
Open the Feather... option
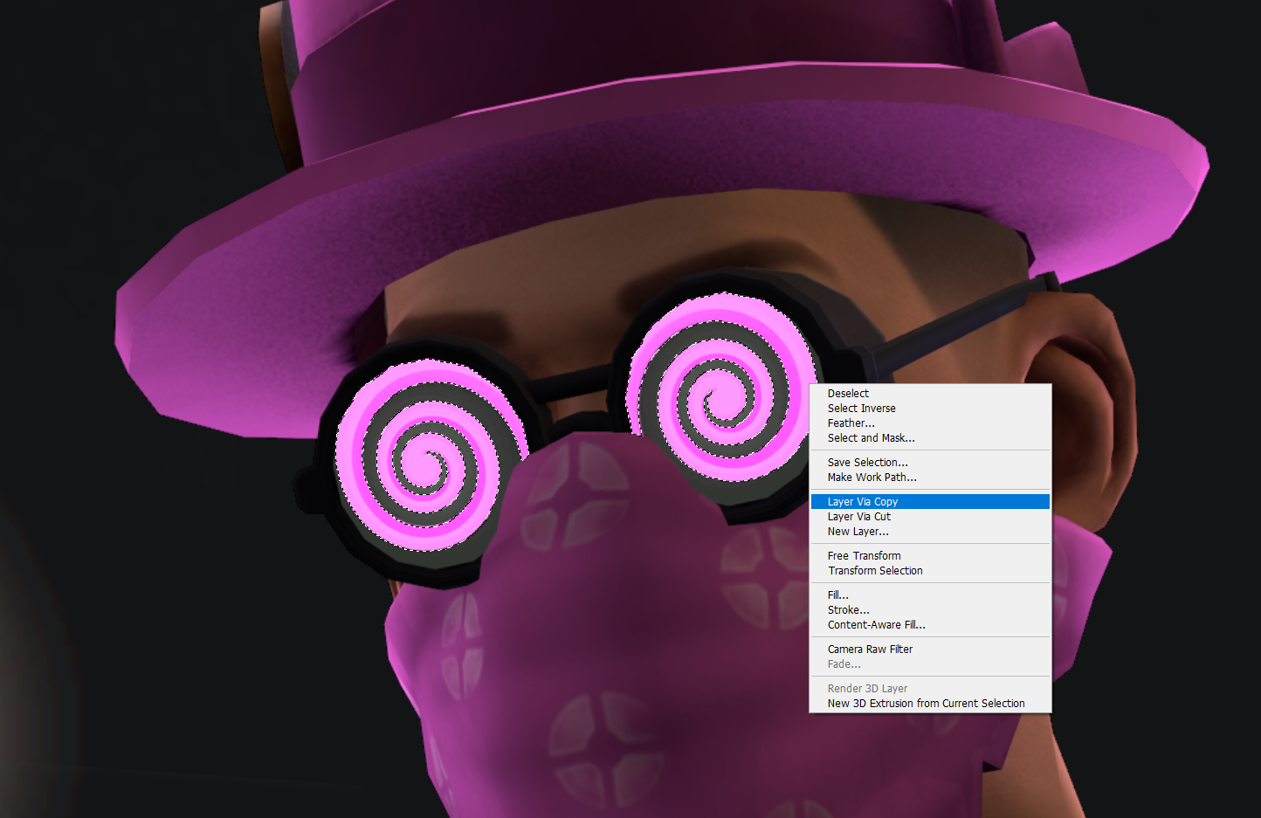pyautogui.click(x=930, y=423)
